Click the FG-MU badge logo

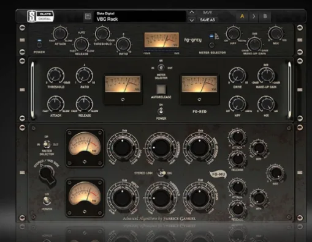[218, 175]
